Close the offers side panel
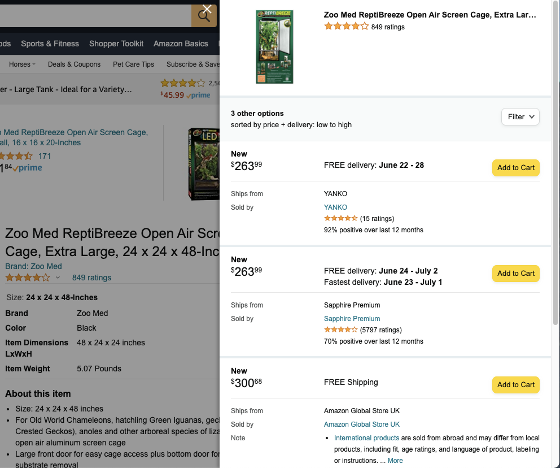 click(207, 9)
